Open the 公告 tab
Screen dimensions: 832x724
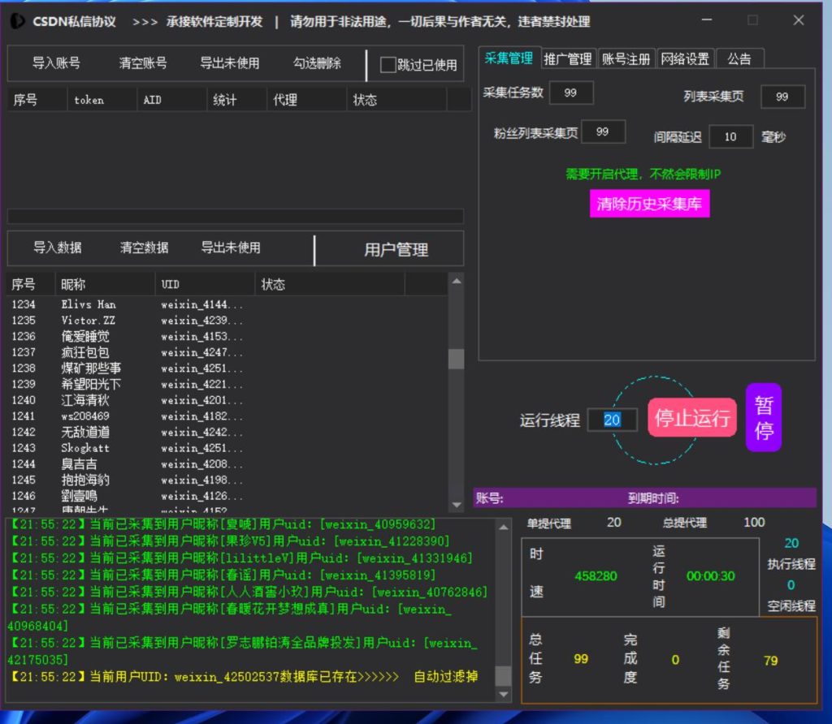[739, 58]
